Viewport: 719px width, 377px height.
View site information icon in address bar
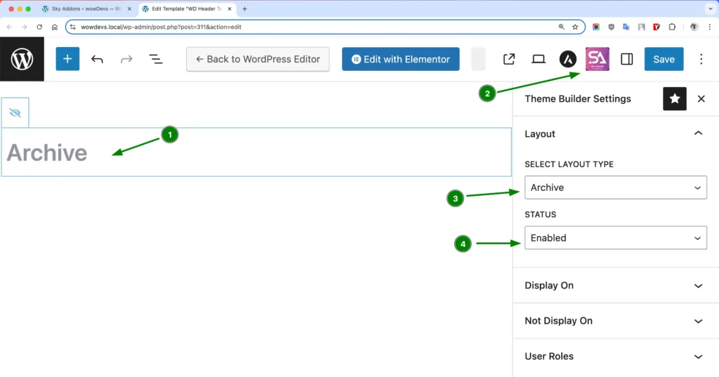73,27
